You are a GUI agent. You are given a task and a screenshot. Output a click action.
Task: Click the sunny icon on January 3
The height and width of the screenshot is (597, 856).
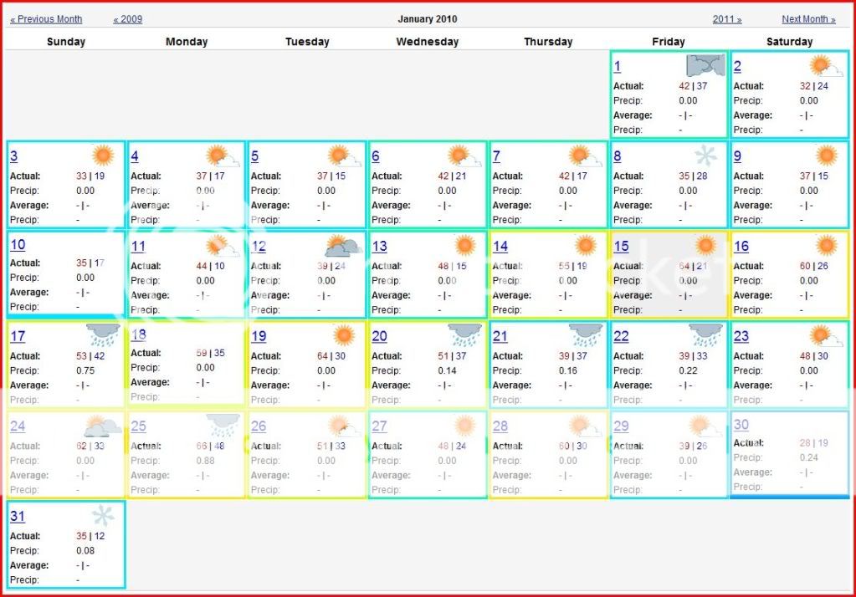pyautogui.click(x=102, y=156)
